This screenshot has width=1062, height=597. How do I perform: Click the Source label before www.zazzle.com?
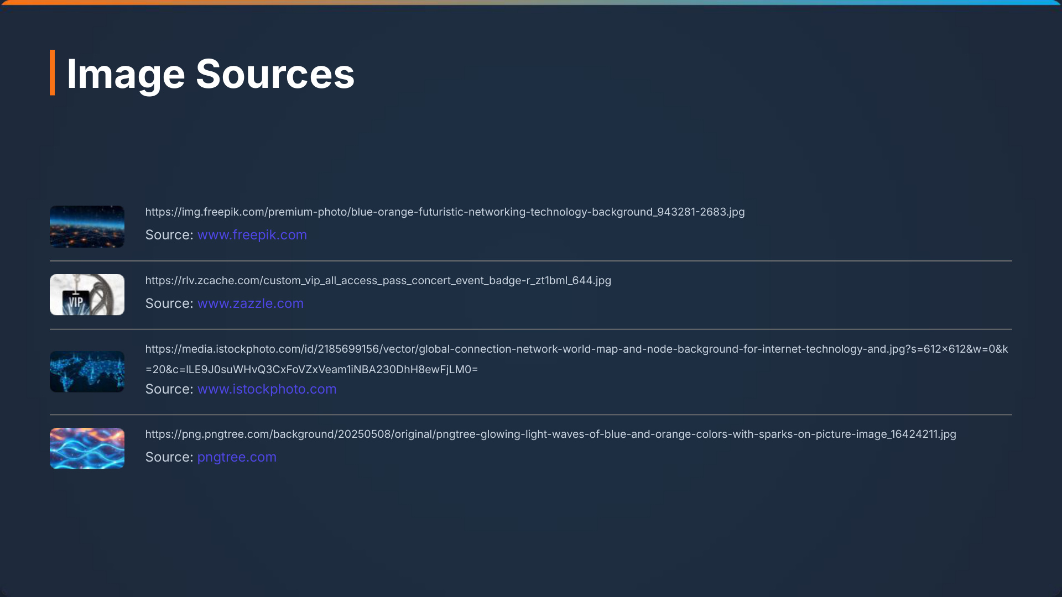click(169, 303)
